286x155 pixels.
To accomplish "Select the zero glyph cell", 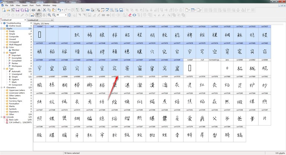I will tap(227, 68).
